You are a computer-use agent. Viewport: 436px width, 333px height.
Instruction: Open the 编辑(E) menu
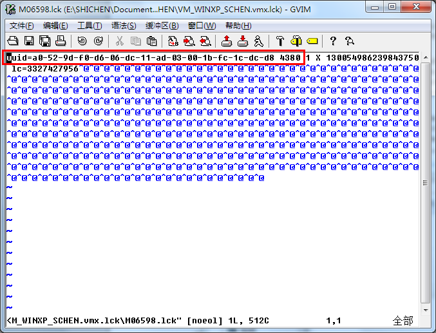coord(55,26)
